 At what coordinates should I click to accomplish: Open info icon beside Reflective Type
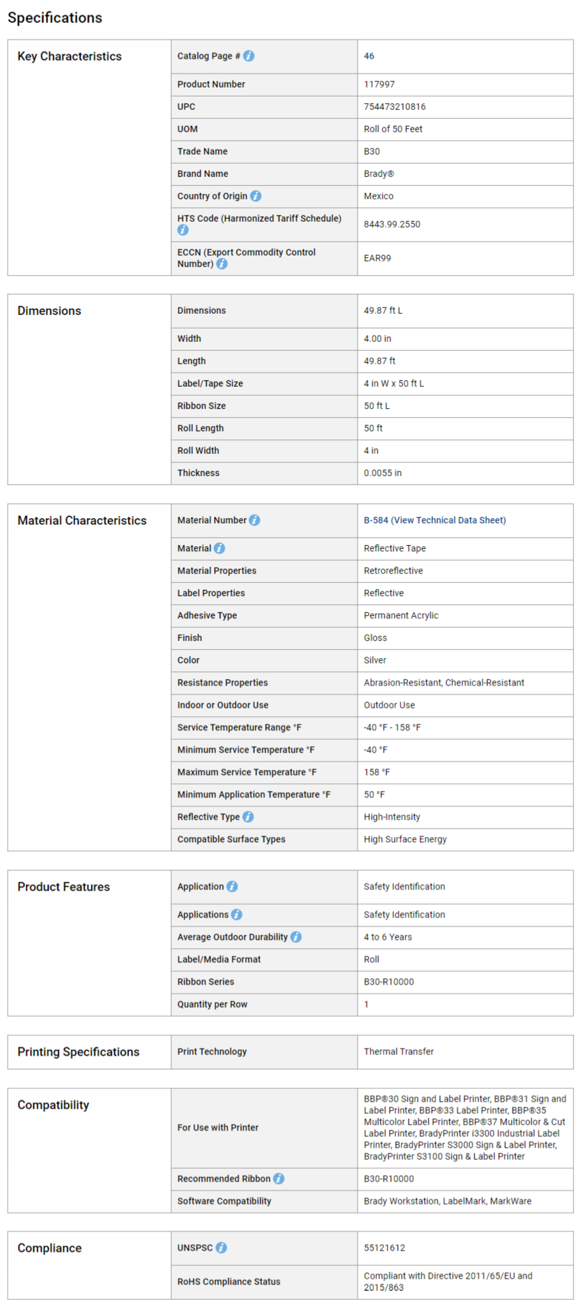(x=248, y=817)
